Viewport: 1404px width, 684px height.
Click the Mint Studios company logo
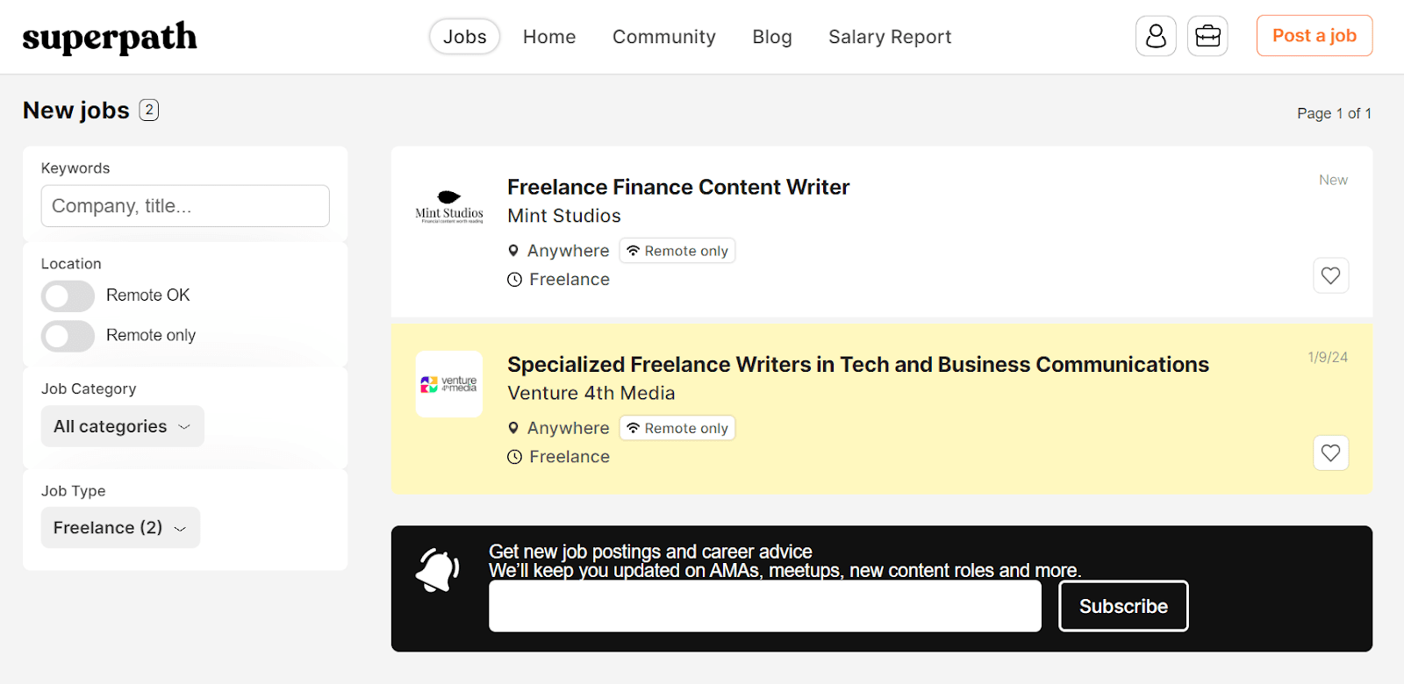tap(449, 207)
